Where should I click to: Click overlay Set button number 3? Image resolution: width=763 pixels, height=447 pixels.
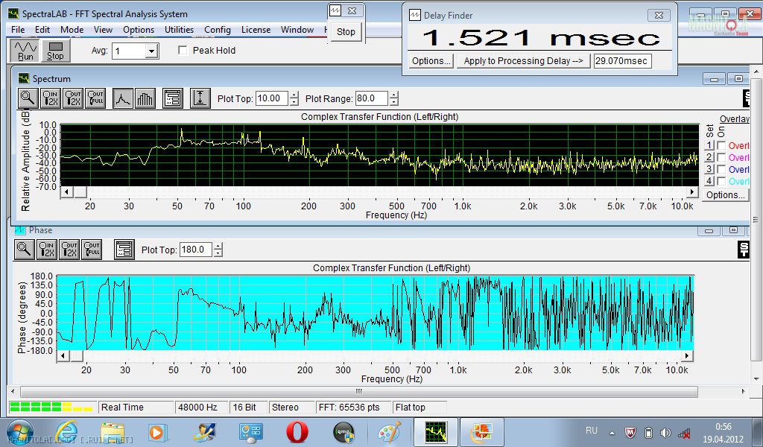[x=709, y=169]
